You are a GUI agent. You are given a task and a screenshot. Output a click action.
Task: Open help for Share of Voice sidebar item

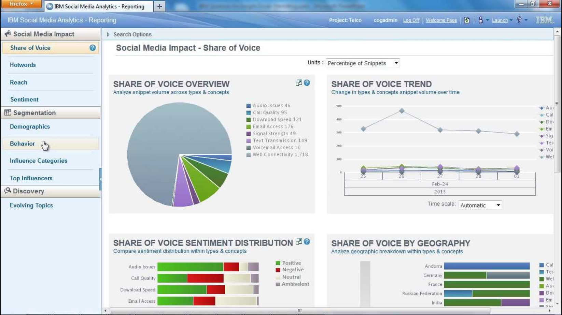[x=93, y=48]
